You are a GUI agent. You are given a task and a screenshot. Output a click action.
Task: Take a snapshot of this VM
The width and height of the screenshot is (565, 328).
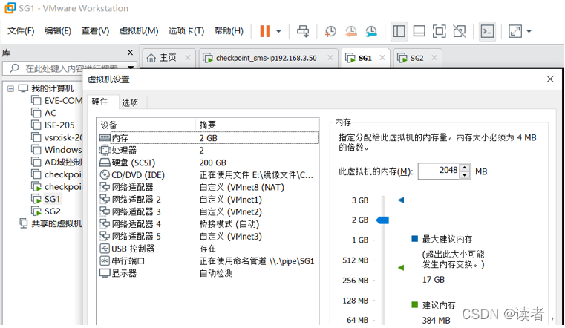tap(330, 31)
